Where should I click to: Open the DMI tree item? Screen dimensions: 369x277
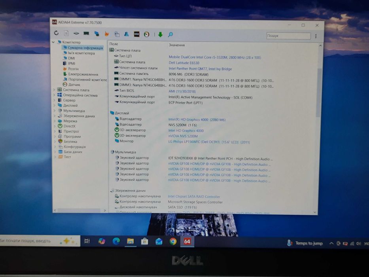pos(69,58)
